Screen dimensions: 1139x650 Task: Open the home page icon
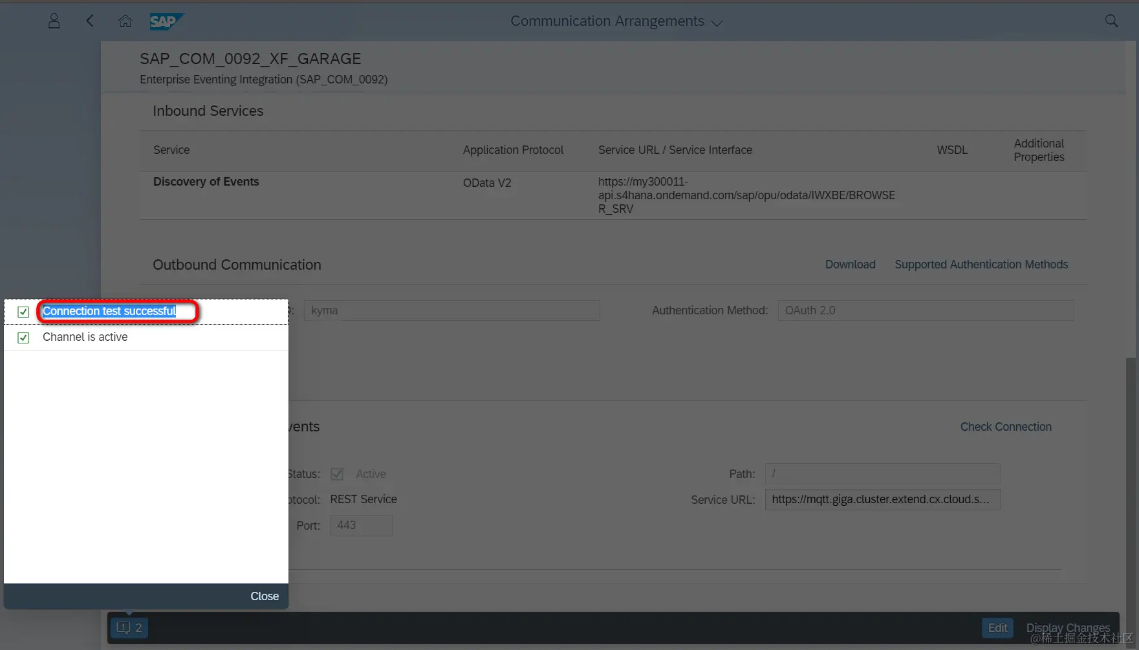coord(125,21)
